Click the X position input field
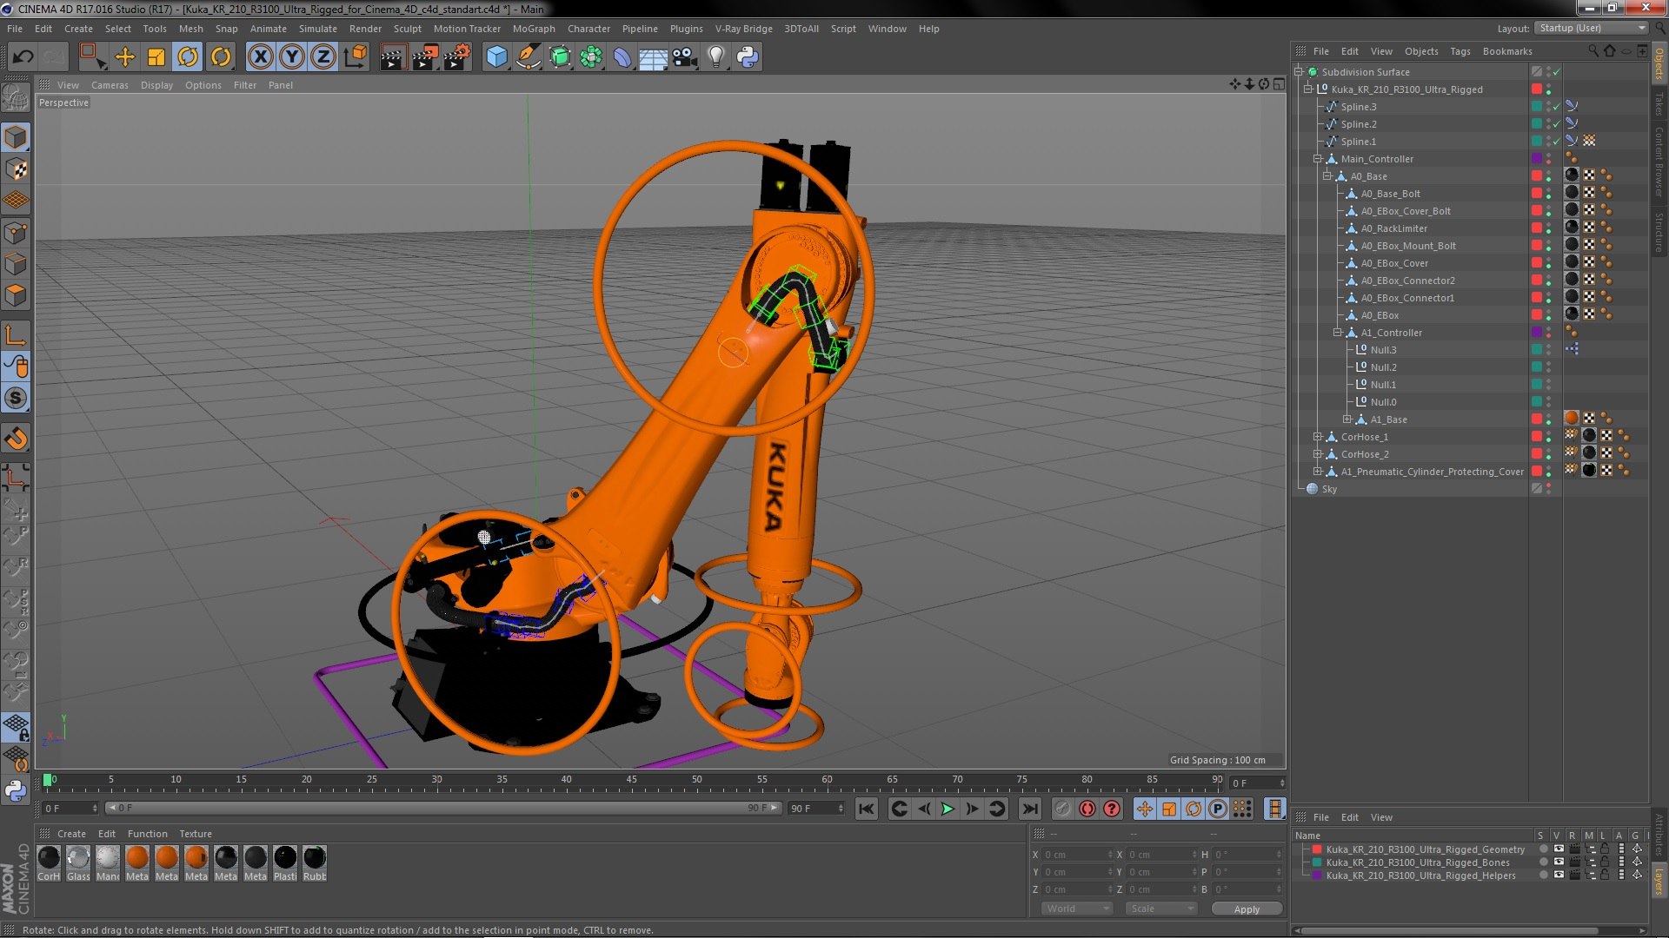This screenshot has height=938, width=1669. pos(1078,855)
